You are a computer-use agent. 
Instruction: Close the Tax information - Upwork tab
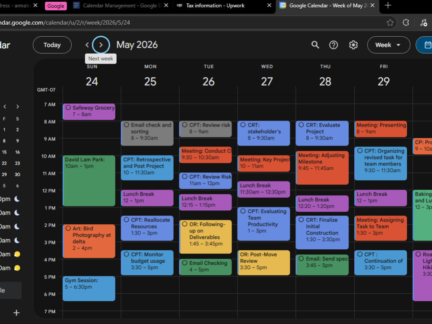point(269,5)
